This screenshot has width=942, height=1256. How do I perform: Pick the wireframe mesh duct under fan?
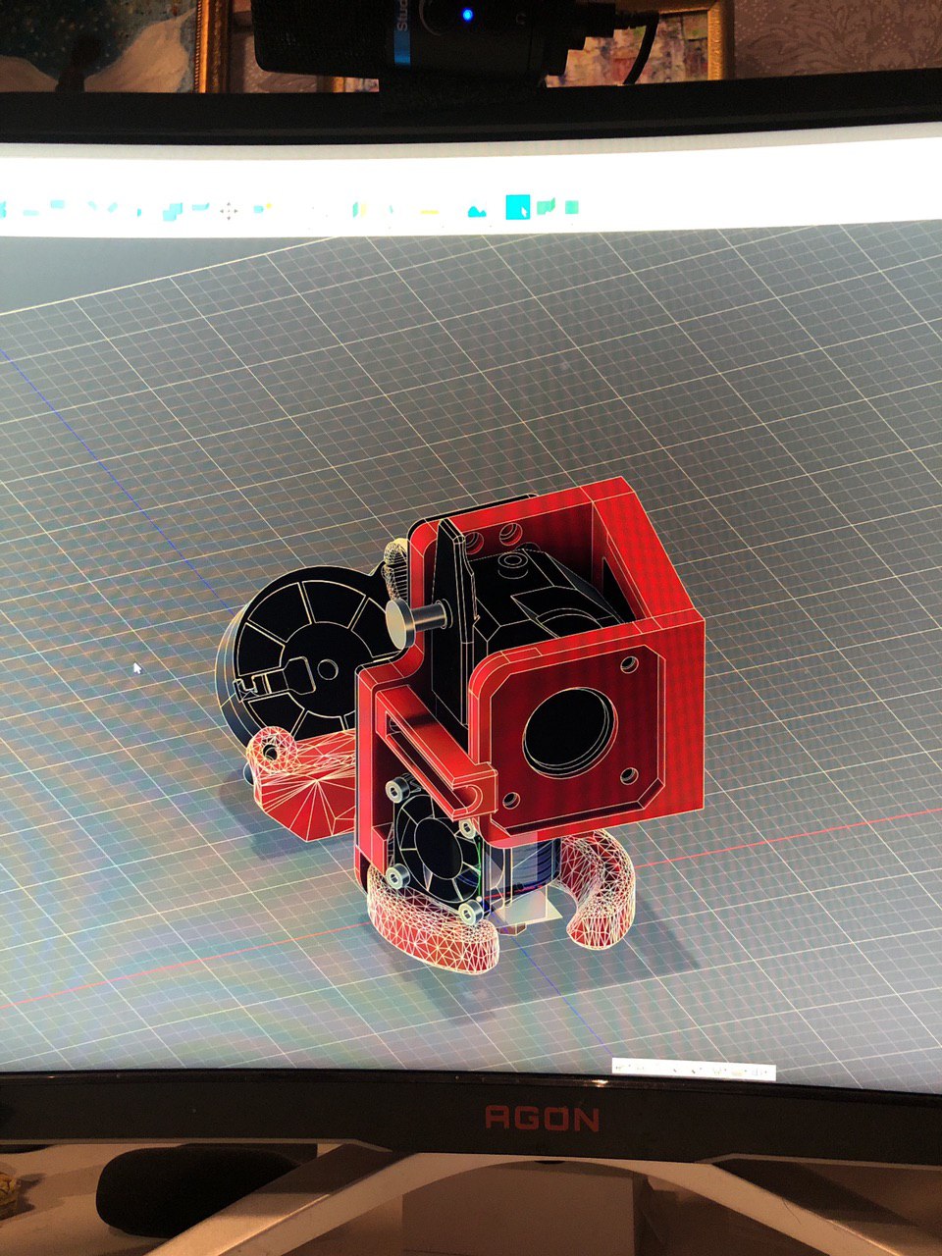432,930
